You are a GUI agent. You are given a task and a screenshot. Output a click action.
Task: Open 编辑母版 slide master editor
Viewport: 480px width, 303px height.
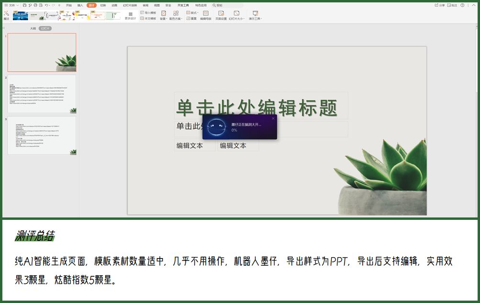tap(206, 15)
